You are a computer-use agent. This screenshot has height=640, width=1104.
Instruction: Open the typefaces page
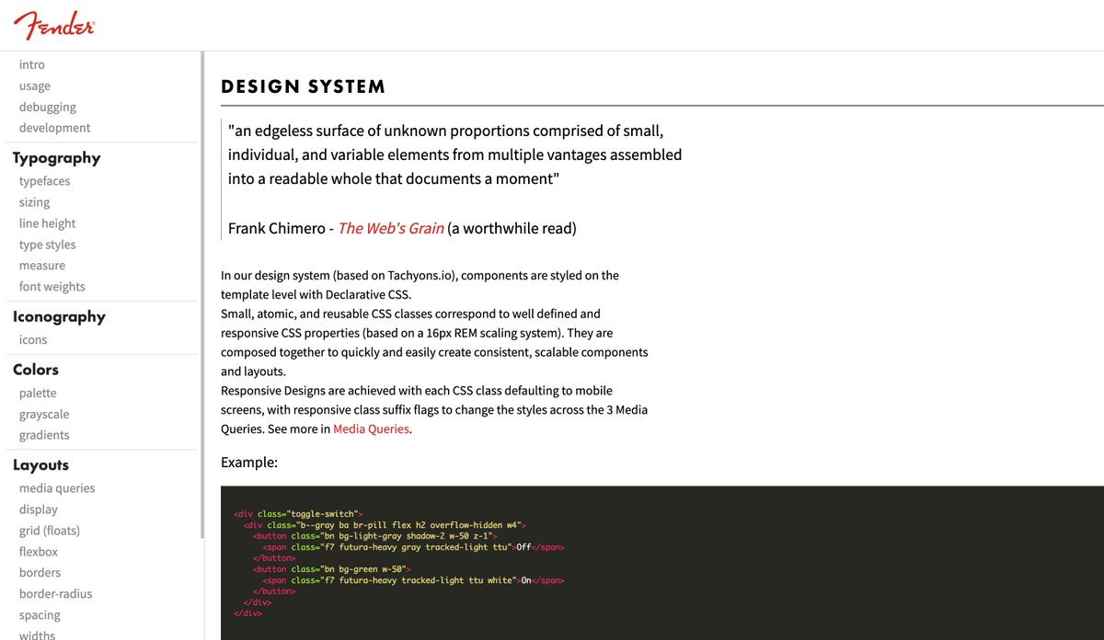tap(45, 182)
